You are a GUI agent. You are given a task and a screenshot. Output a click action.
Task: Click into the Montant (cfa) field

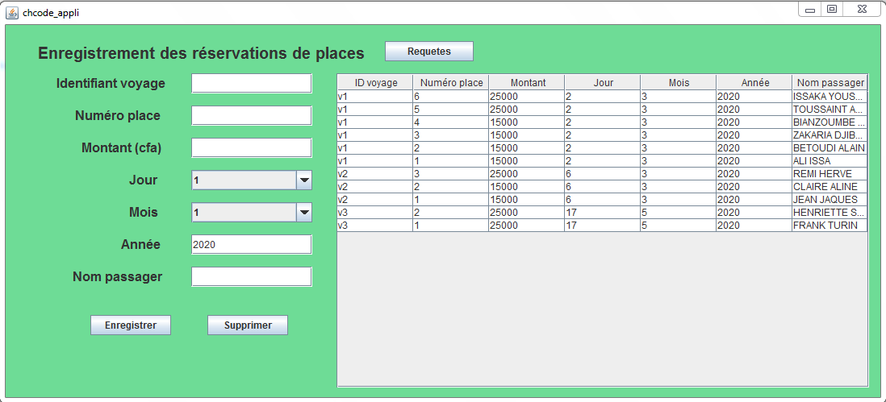click(x=252, y=147)
